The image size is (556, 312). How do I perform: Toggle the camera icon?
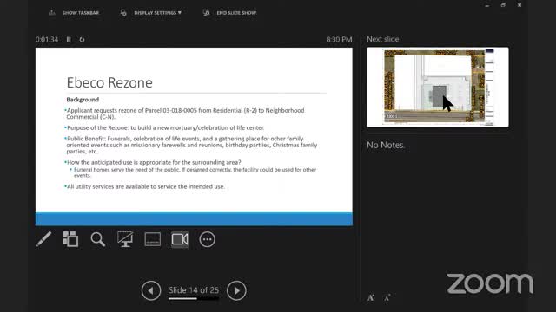pos(180,239)
